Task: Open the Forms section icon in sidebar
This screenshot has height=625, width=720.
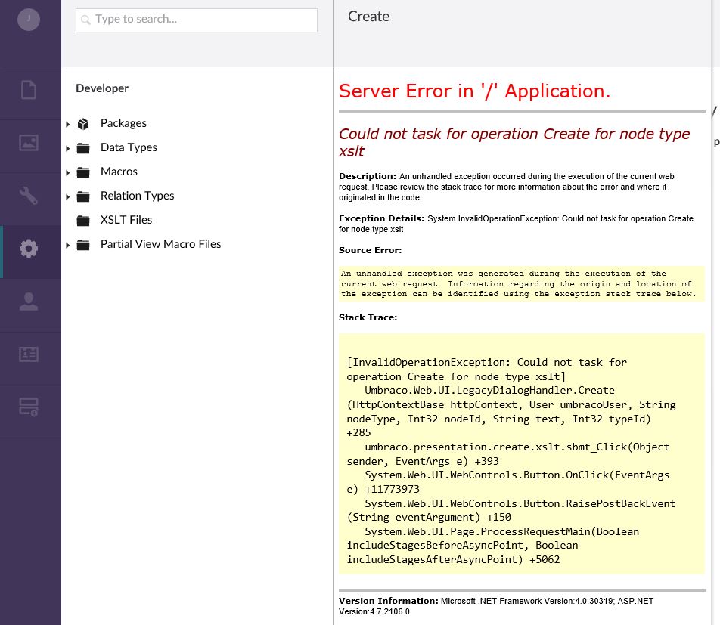Action: point(29,407)
